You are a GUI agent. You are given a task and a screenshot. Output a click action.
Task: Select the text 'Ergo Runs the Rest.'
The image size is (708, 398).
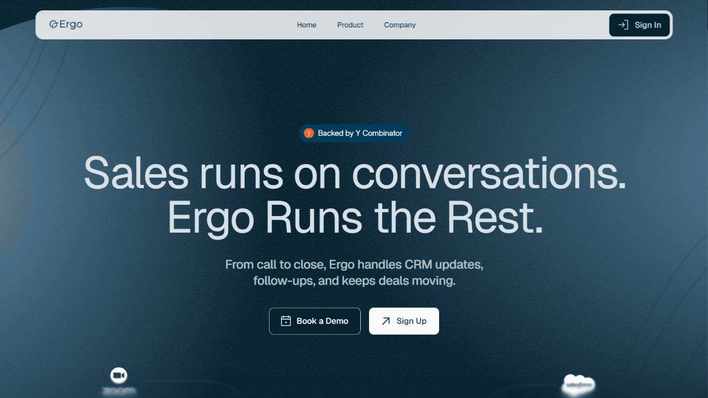(355, 218)
